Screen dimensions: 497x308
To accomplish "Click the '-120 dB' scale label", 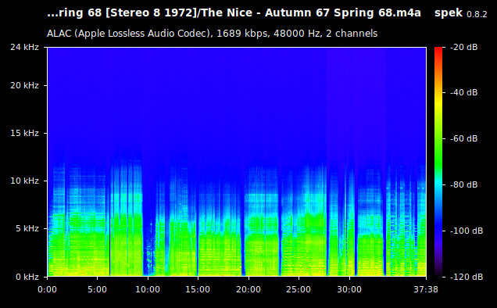I will point(467,277).
